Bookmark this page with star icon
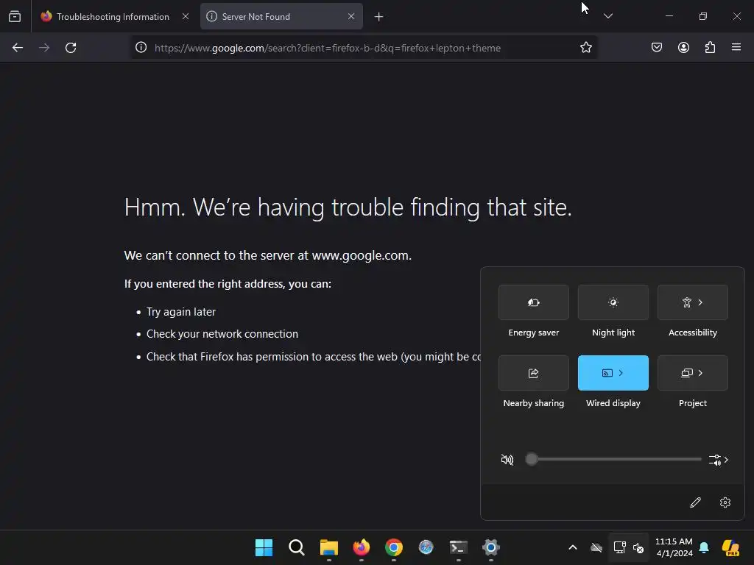Viewport: 754px width, 565px height. 585,48
